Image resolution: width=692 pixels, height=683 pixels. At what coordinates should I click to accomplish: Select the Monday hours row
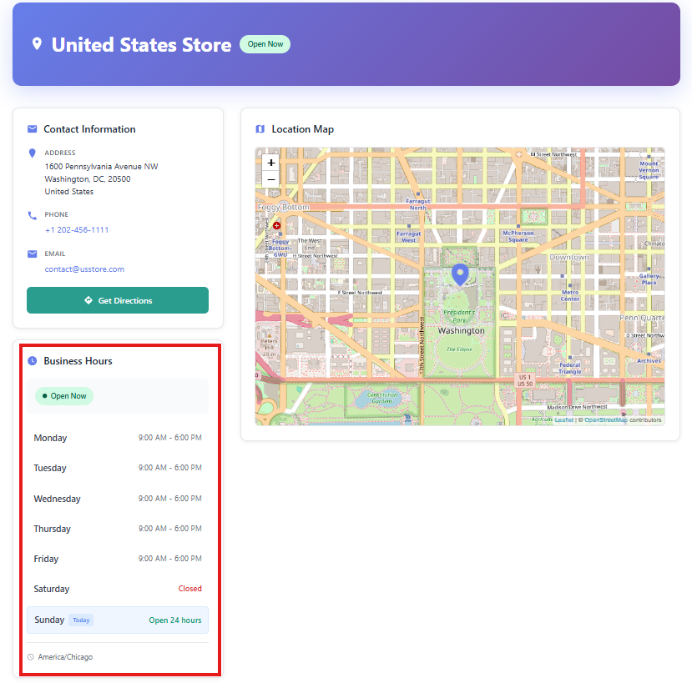[118, 438]
